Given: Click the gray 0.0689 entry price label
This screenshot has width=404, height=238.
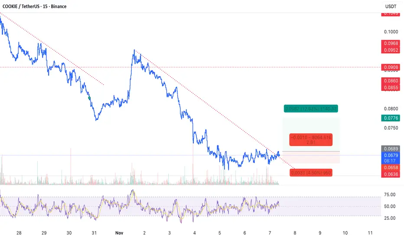Looking at the screenshot, I should pos(391,149).
